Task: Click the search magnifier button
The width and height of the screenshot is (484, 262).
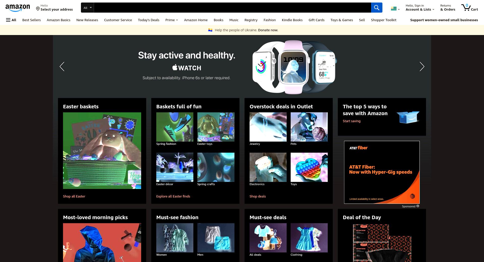Action: [x=377, y=8]
